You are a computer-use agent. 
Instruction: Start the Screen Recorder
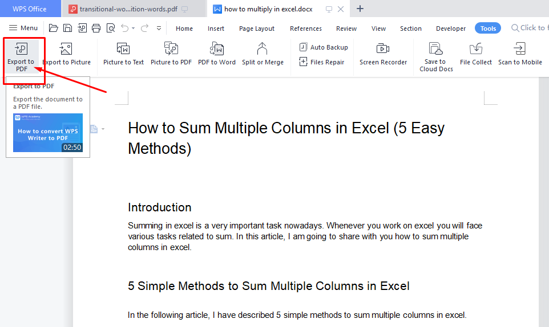(x=383, y=54)
